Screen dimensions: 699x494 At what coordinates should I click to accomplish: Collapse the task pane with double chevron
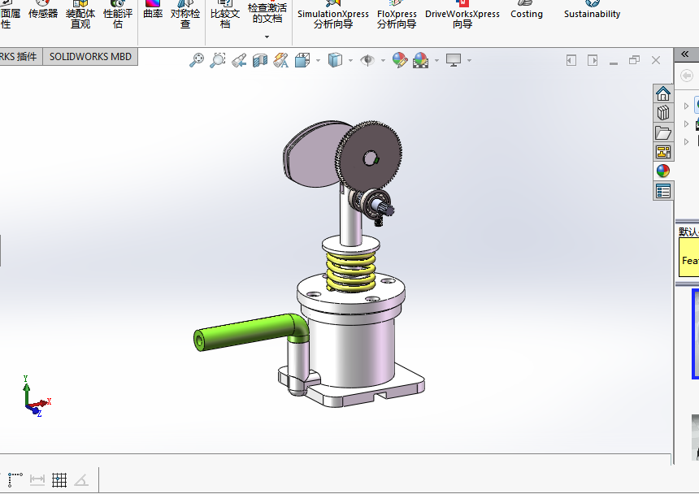[684, 54]
